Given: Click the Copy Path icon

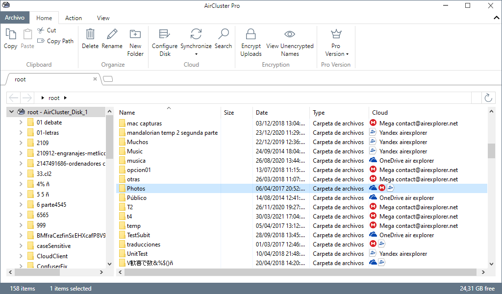Looking at the screenshot, I should [41, 41].
